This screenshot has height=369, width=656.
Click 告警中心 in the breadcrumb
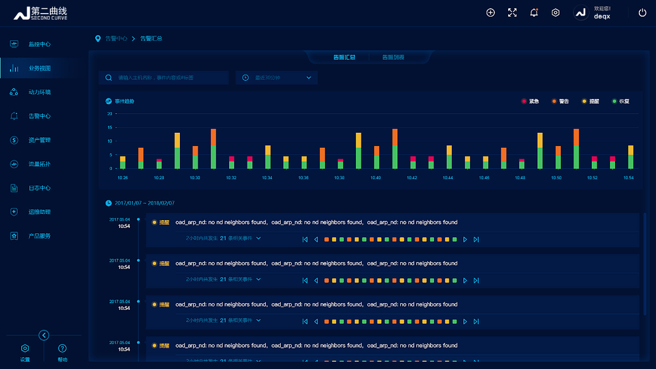pyautogui.click(x=116, y=39)
